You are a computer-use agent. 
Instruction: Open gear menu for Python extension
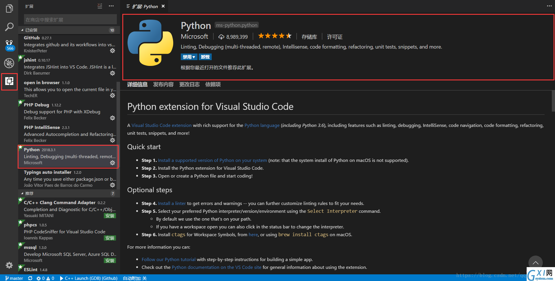click(x=113, y=163)
